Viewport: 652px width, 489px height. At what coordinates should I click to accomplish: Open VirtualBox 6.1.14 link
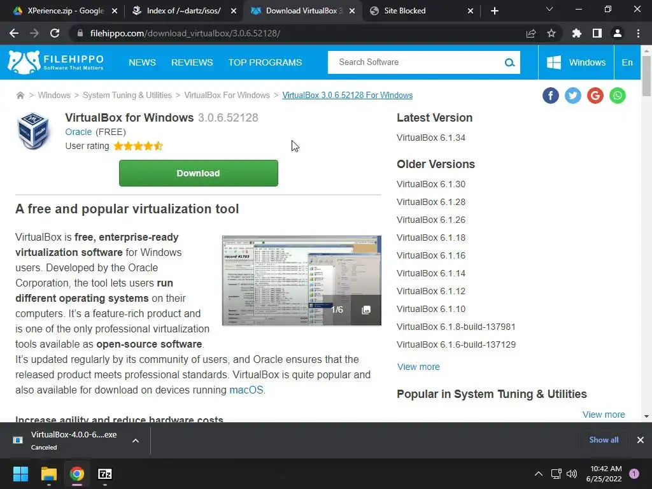click(x=431, y=274)
